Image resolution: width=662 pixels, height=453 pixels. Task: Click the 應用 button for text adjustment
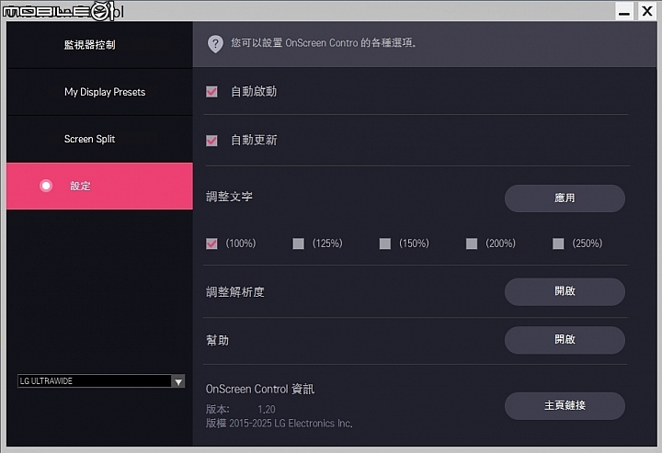click(x=565, y=198)
